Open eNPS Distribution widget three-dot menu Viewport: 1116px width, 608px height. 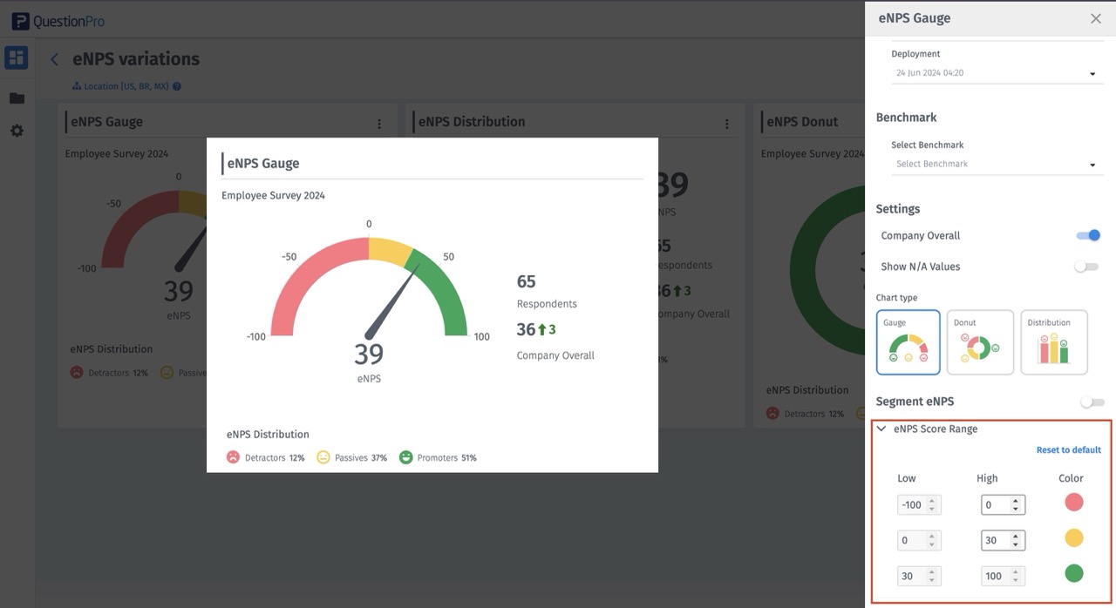[x=726, y=124]
